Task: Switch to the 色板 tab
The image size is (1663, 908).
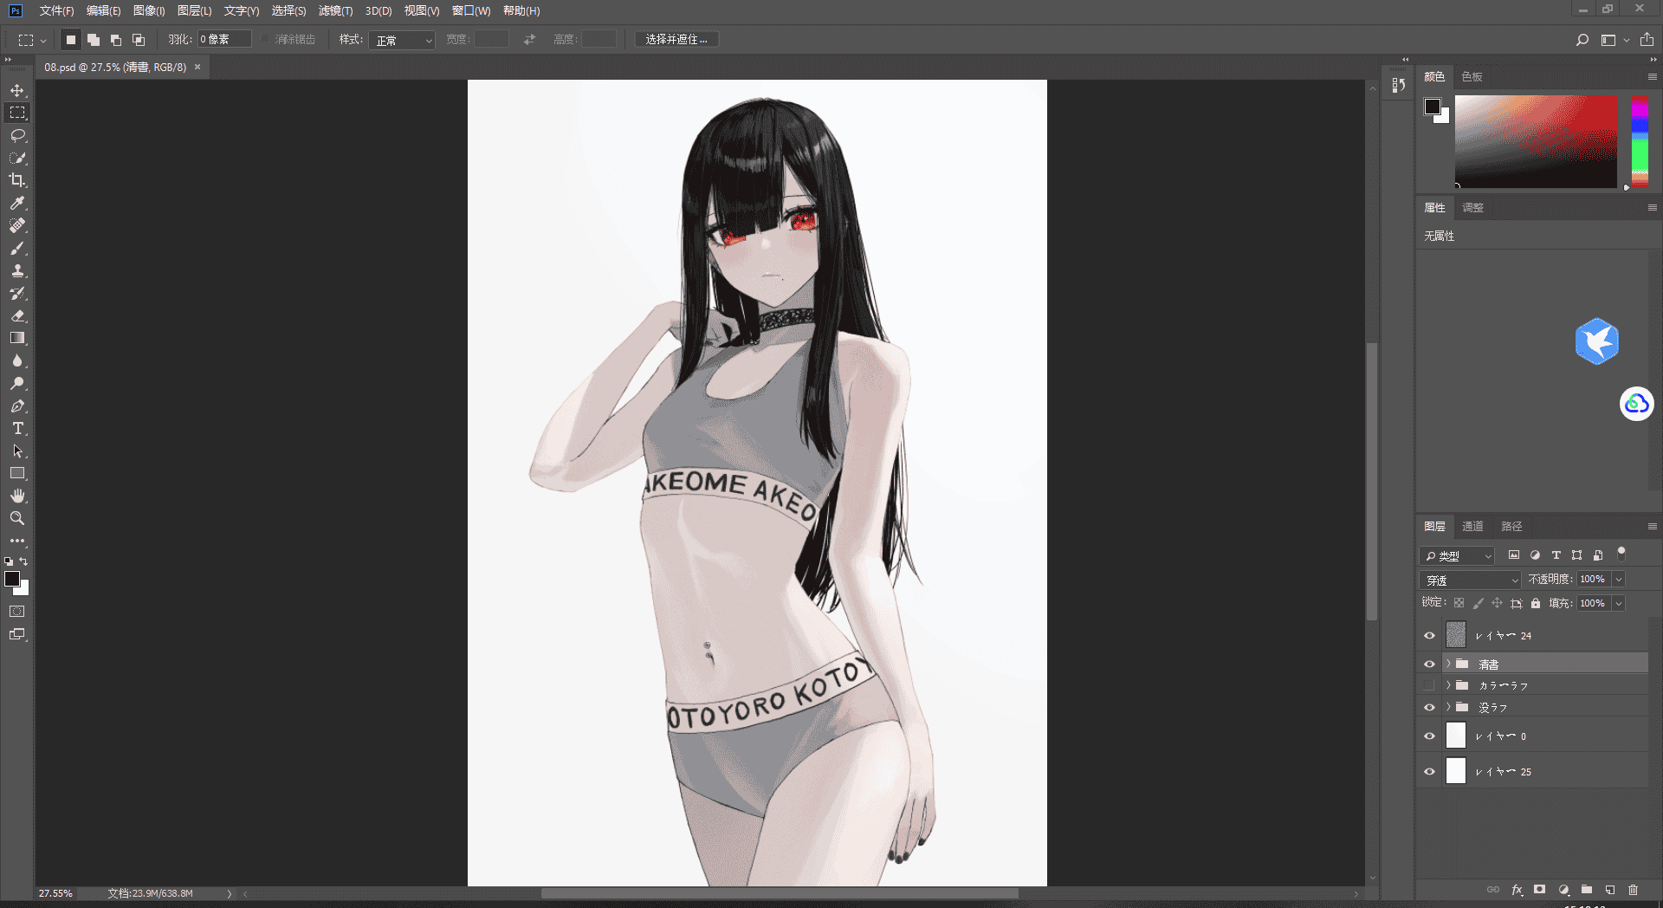Action: pos(1472,76)
